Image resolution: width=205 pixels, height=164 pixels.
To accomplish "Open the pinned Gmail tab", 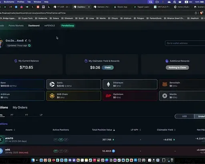I will click(x=11, y=7).
